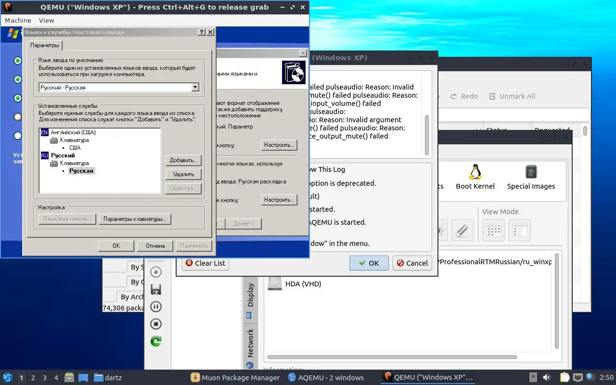616x385 pixels.
Task: Open the file manager taskbar launcher
Action: (x=69, y=378)
